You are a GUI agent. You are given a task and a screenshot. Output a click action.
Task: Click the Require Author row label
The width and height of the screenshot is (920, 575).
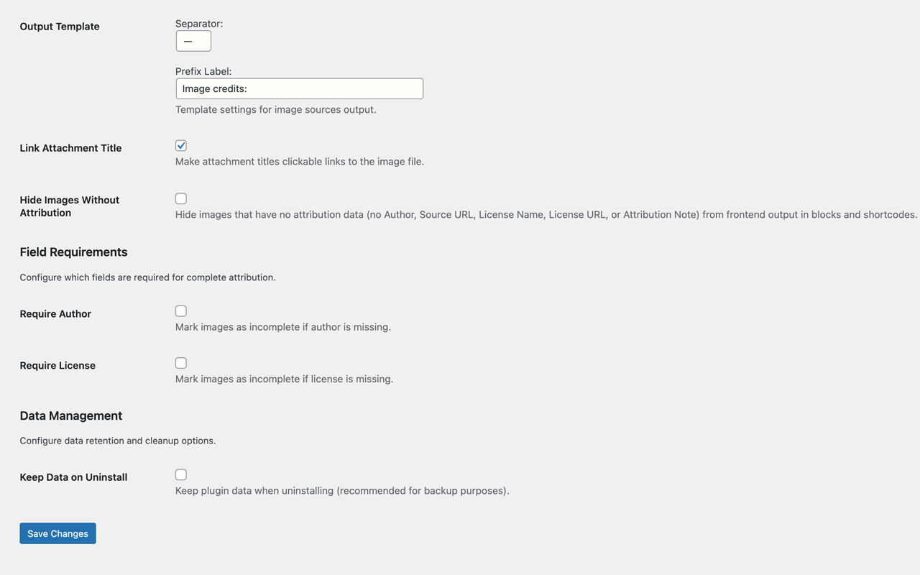55,314
